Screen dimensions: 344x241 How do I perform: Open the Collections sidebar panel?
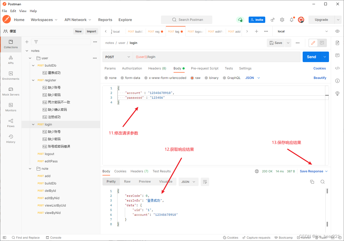click(11, 44)
